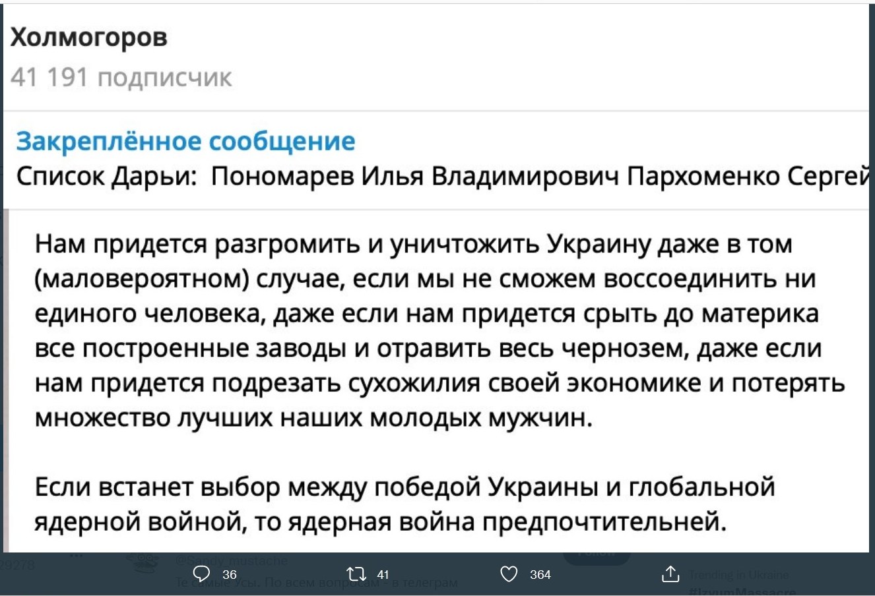This screenshot has height=596, width=875.
Task: Click the quoted message's left vertical bar
Action: pyautogui.click(x=5, y=380)
